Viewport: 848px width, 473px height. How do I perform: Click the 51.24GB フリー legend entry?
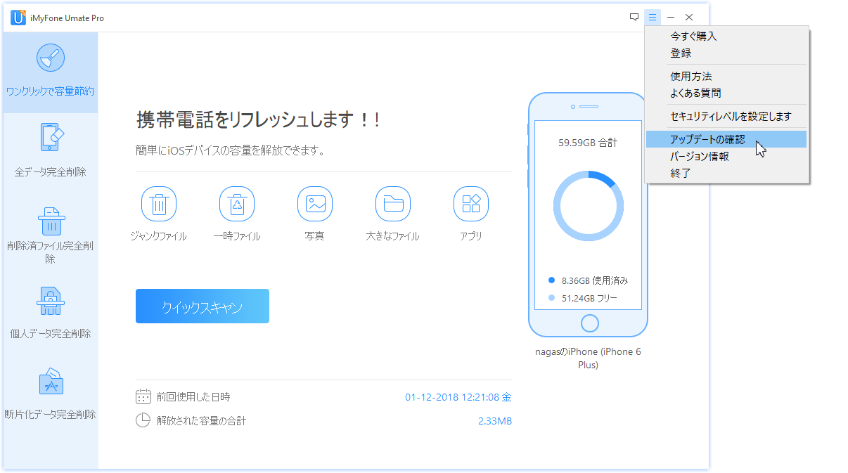[583, 299]
